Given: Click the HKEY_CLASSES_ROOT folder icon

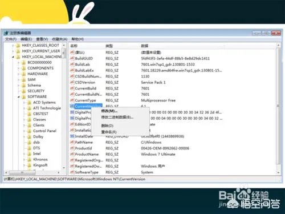Looking at the screenshot, I should [18, 46].
